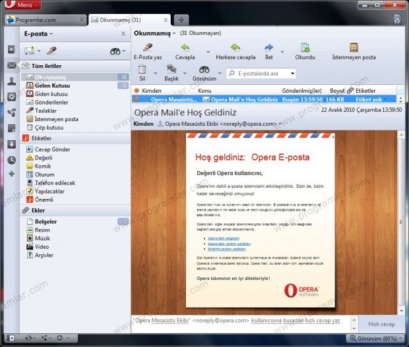Open the Opera Menu button
The width and height of the screenshot is (409, 347).
click(x=22, y=5)
